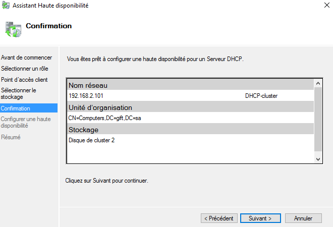This screenshot has height=227, width=333.
Task: Select the highlighted Confirmation step
Action: 29,108
